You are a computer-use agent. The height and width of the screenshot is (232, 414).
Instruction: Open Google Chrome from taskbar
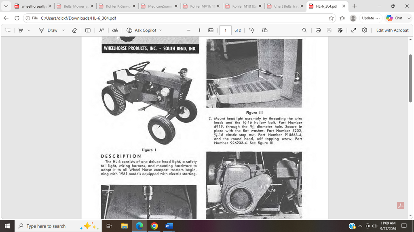click(x=154, y=226)
